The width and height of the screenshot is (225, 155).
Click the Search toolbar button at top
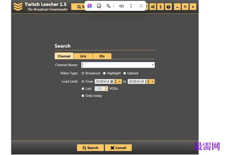coord(78,7)
